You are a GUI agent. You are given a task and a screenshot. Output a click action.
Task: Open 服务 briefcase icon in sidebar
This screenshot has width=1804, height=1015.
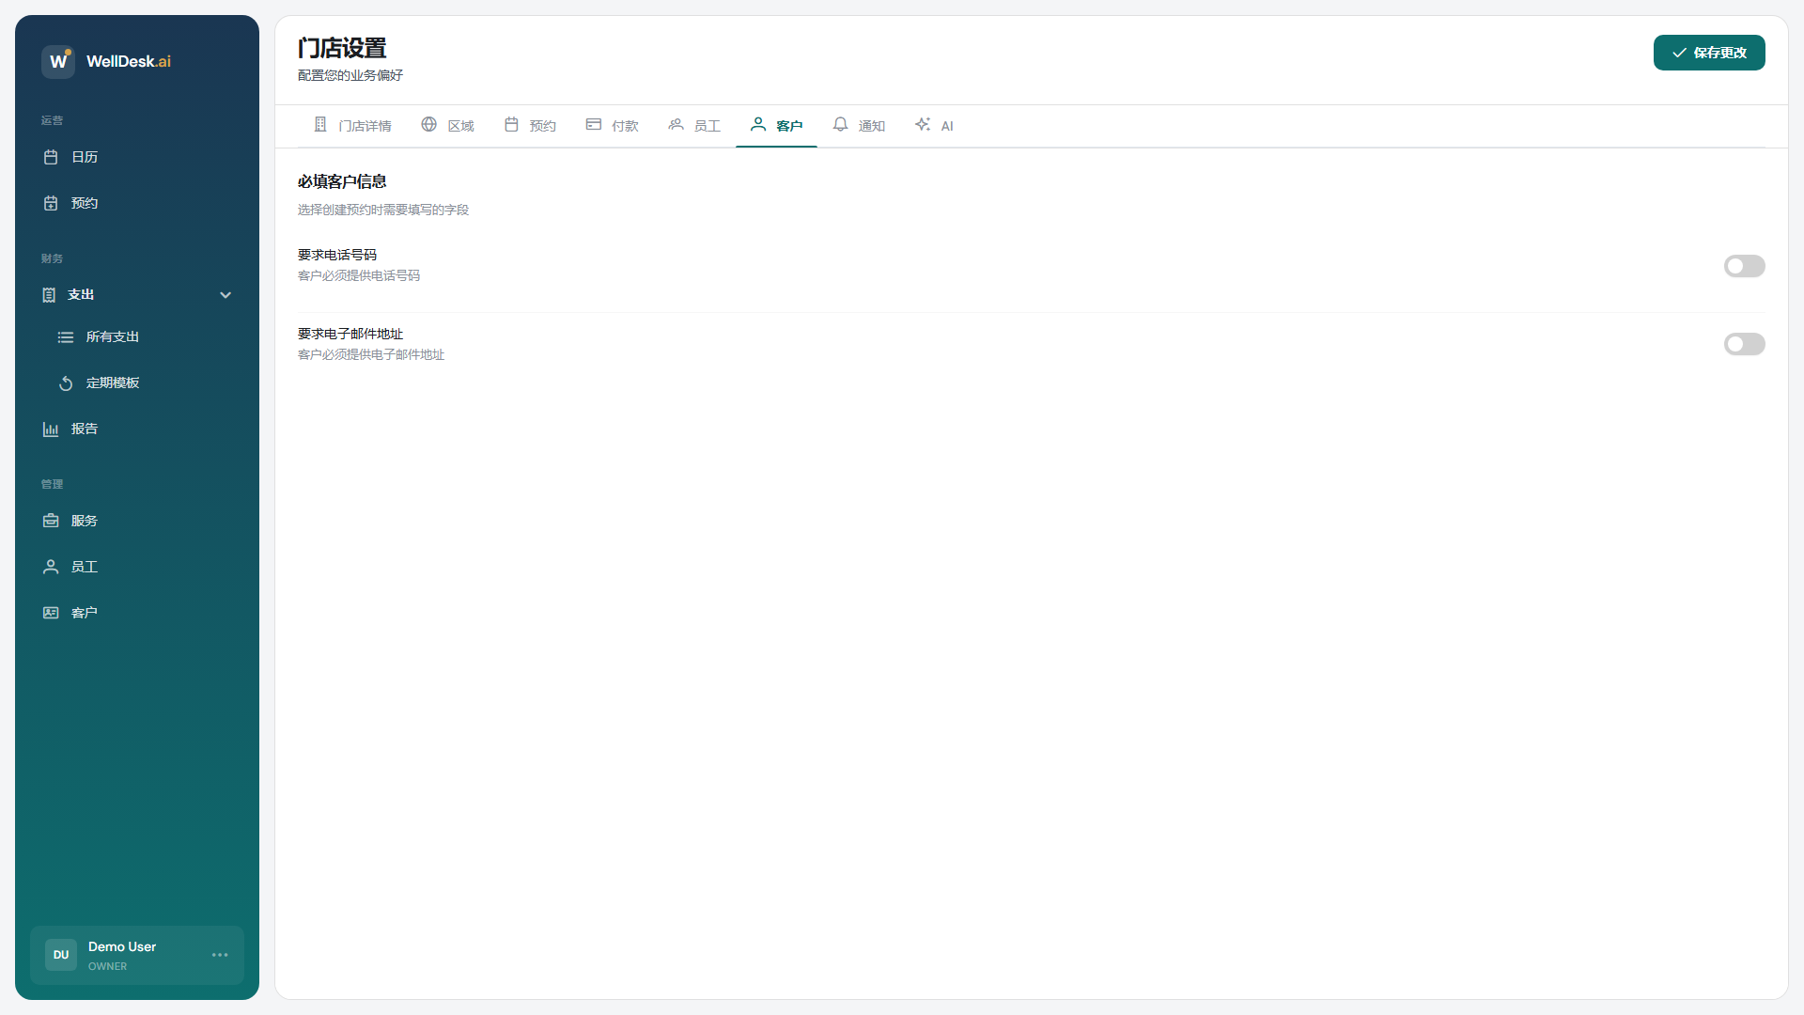[x=51, y=521]
